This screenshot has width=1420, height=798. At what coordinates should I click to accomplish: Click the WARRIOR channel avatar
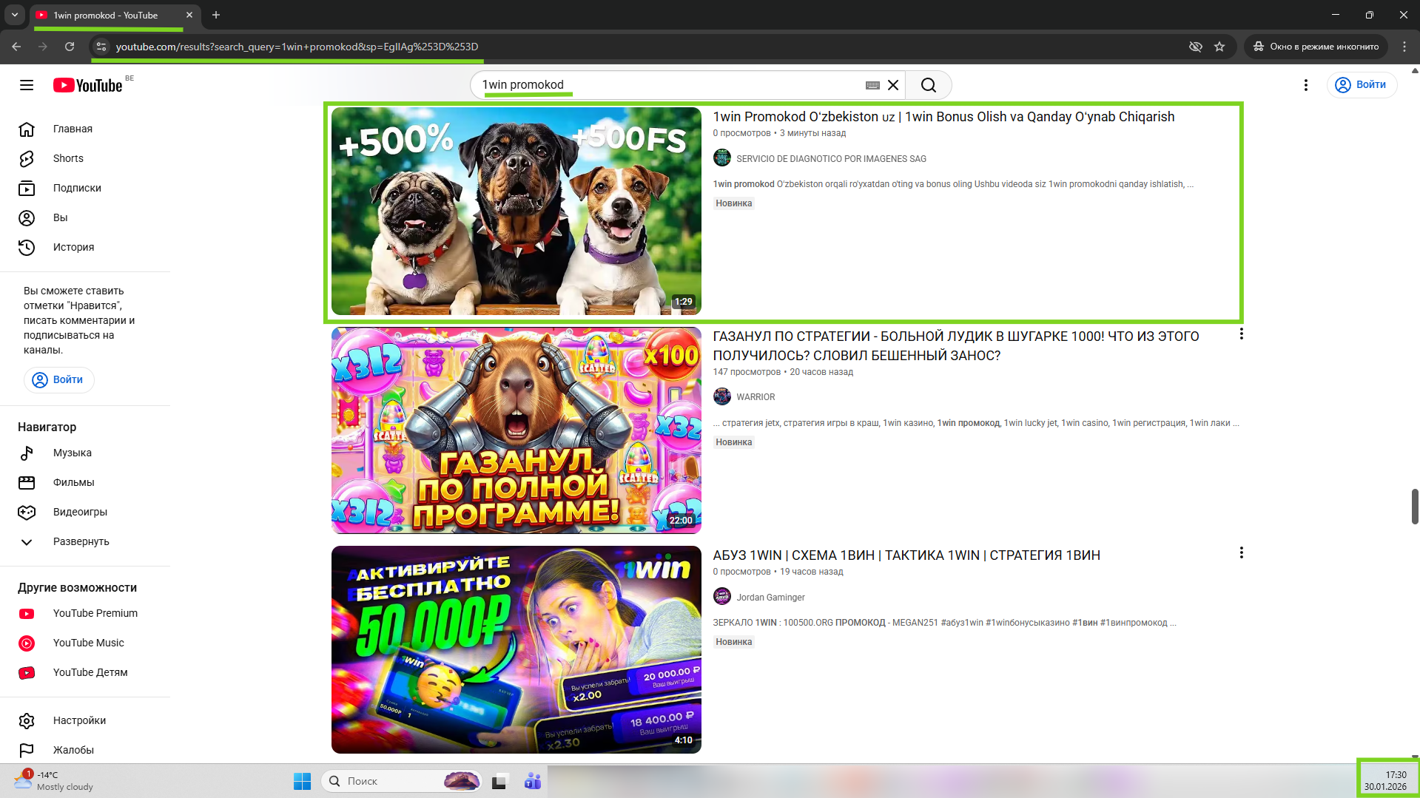[722, 397]
